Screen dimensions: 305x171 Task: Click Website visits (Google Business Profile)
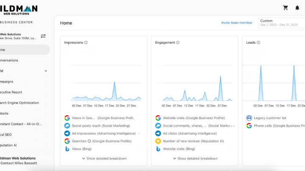pyautogui.click(x=194, y=118)
